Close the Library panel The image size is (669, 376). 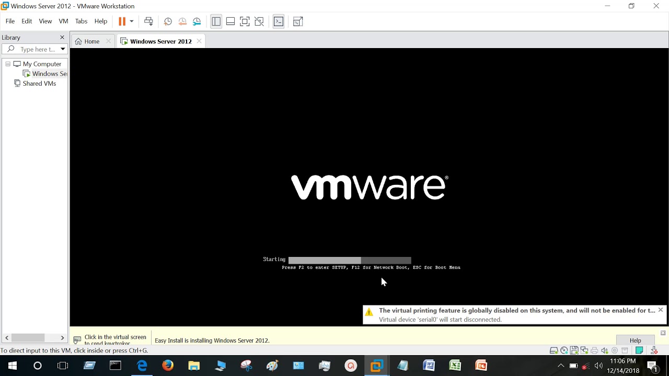click(62, 38)
